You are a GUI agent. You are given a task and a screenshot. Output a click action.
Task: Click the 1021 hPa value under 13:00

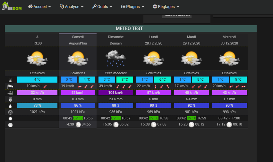(37, 112)
